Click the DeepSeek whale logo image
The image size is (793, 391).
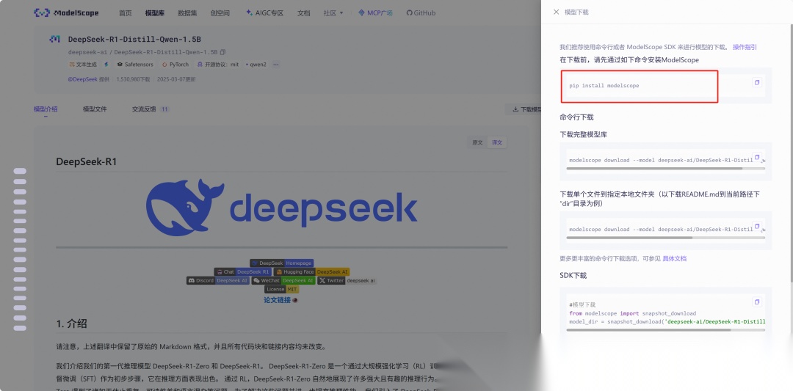[282, 207]
